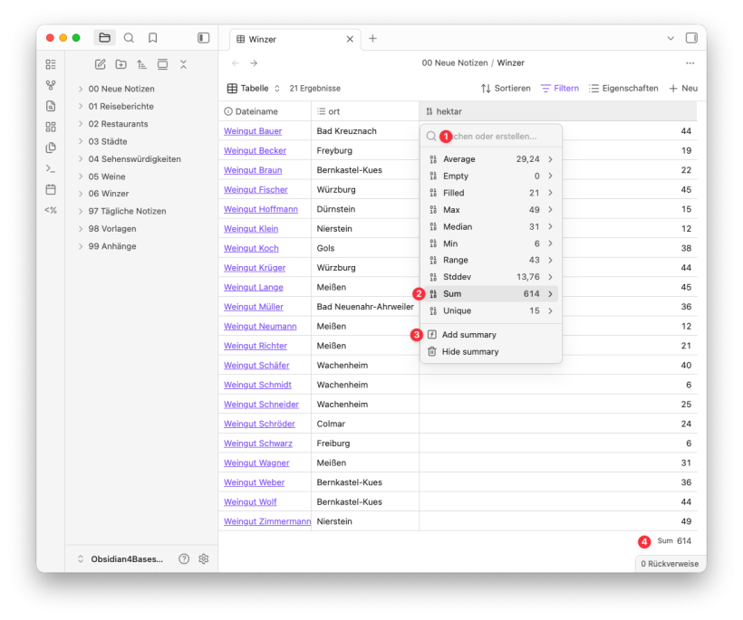Open today's daily note calendar icon
Image resolution: width=743 pixels, height=620 pixels.
click(51, 189)
